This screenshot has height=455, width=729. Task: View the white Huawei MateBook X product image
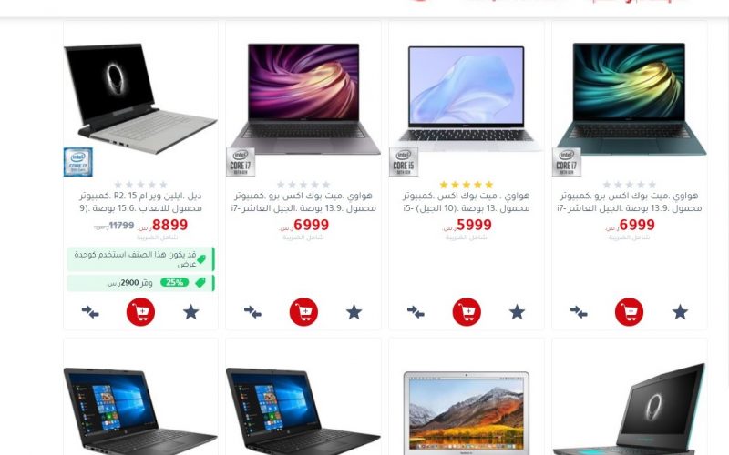(x=467, y=98)
